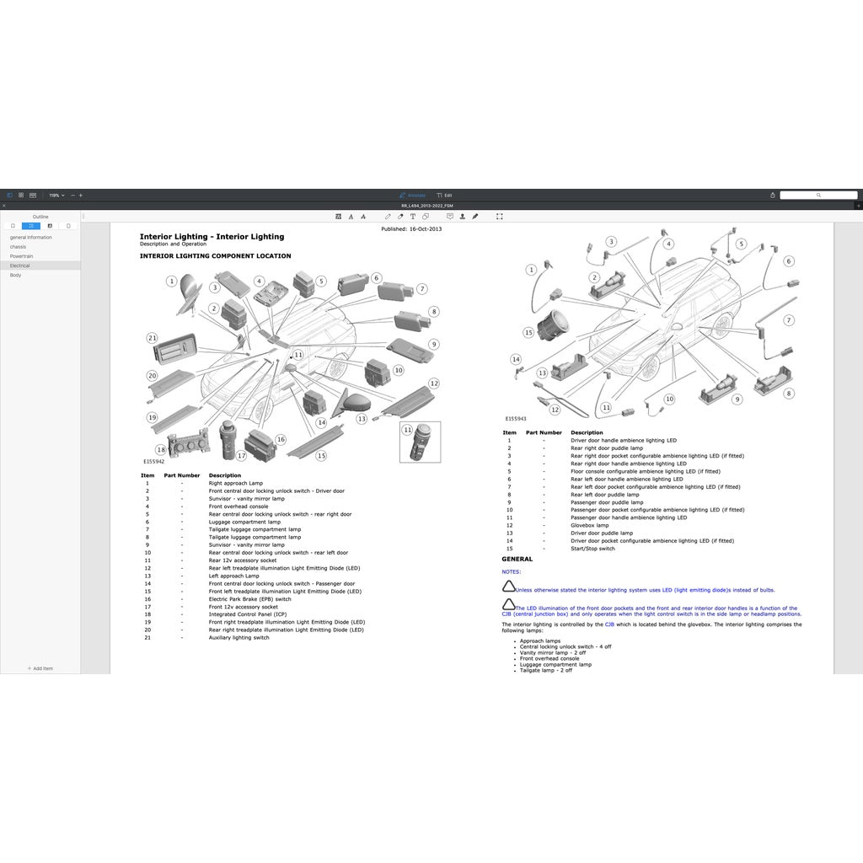The image size is (863, 863).
Task: Click the share icon beside search
Action: (x=773, y=196)
